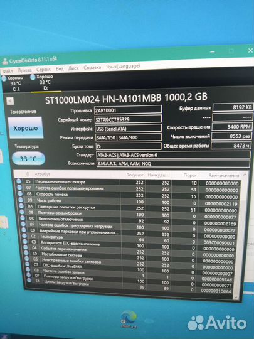Click raw value 000000002119
Viewport: 254px width, 339px height.
click(221, 203)
